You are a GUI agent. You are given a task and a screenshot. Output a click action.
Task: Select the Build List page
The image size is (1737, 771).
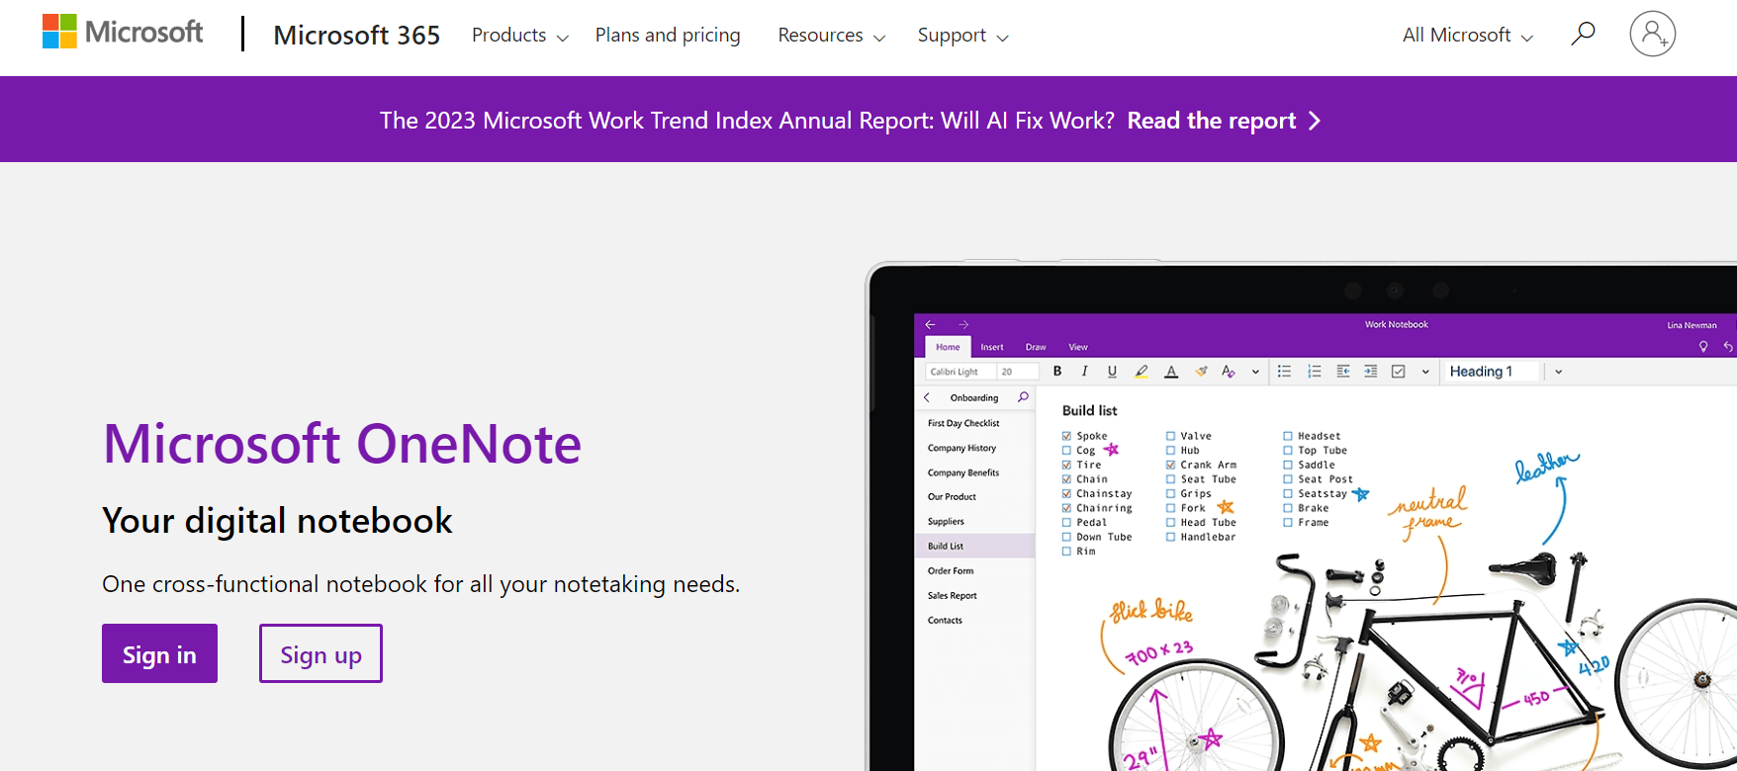coord(975,546)
